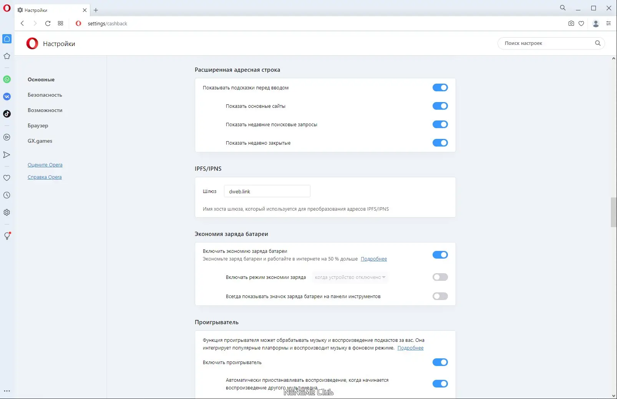Screen dimensions: 617x399
Task: Click the settings search field
Action: click(547, 43)
